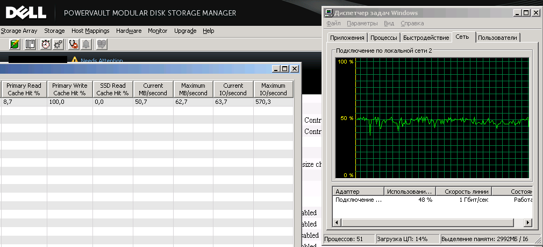Viewport: 543px width, 247px height.
Task: Select the Пользователи tab
Action: point(497,38)
